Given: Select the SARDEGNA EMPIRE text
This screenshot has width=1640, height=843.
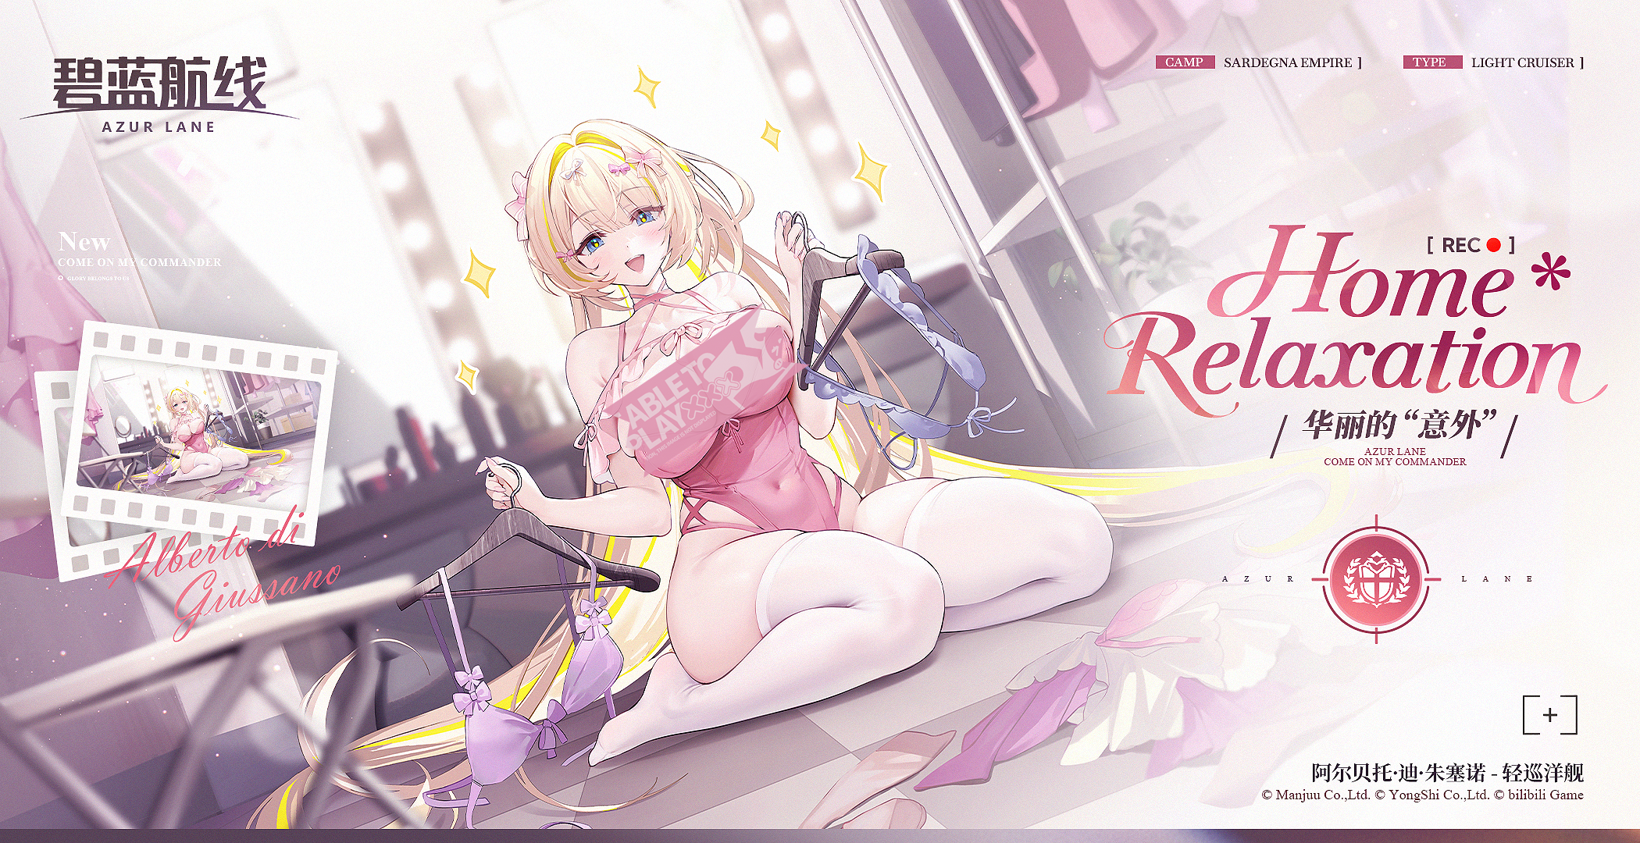Looking at the screenshot, I should click(x=1287, y=62).
